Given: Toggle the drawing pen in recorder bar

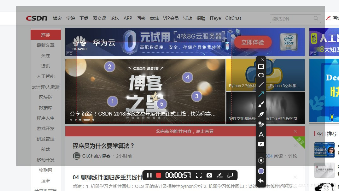Looking at the screenshot, I should [x=219, y=175].
